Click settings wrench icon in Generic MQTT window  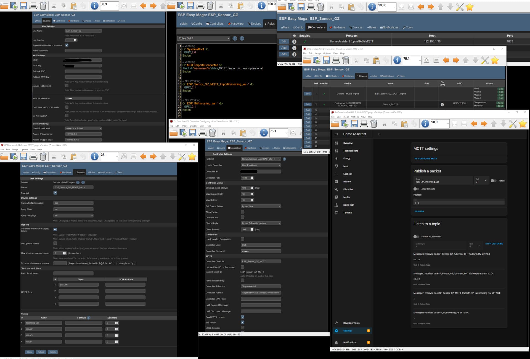[182, 157]
